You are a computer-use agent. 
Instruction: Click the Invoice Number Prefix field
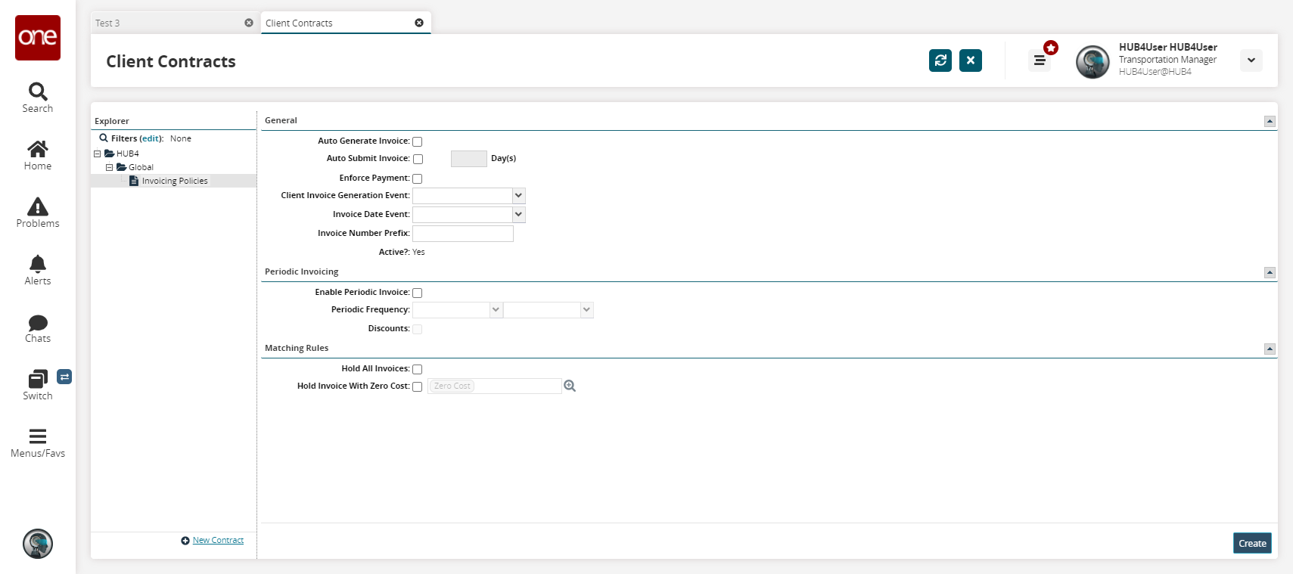(463, 234)
